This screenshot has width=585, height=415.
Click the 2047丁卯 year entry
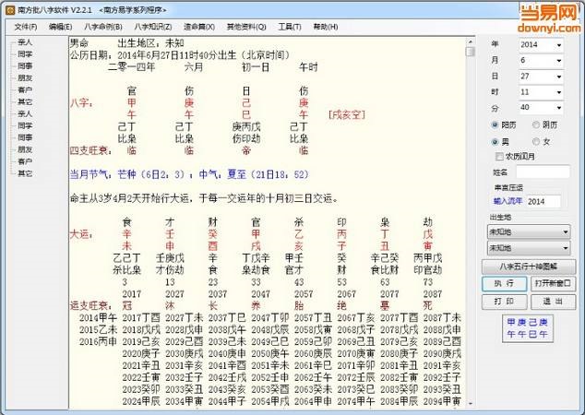coord(270,318)
